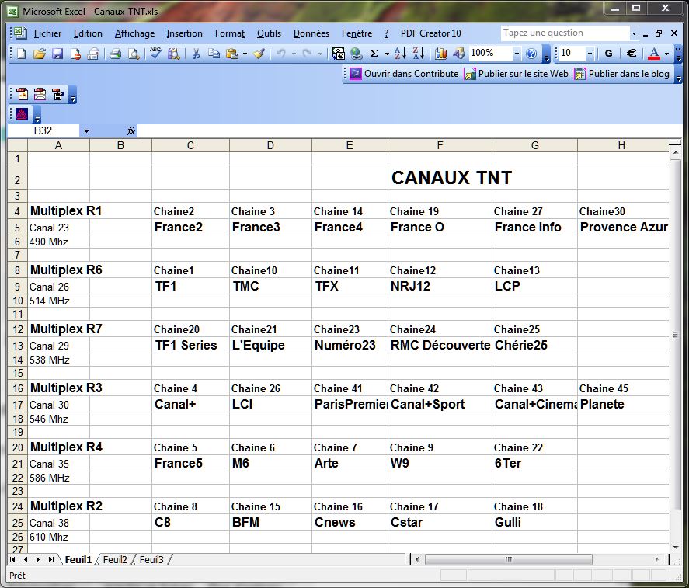Select column D header
Screen dimensions: 689x588
270,145
